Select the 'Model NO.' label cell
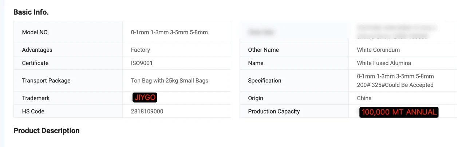Image resolution: width=462 pixels, height=147 pixels. pos(68,32)
